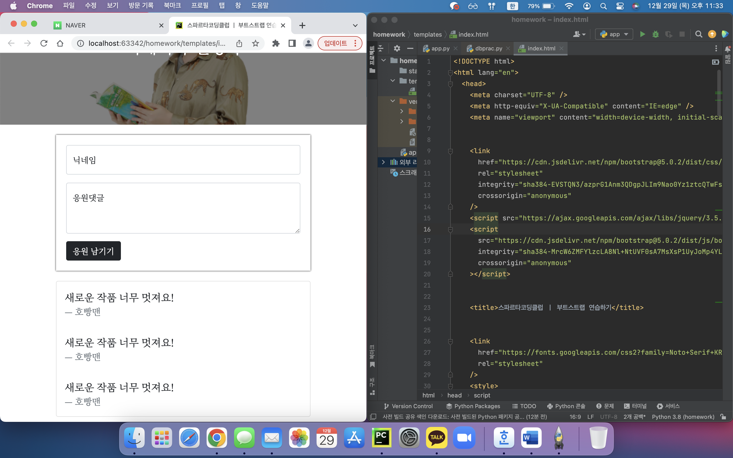Expand the external libraries node
The width and height of the screenshot is (733, 458).
[384, 162]
